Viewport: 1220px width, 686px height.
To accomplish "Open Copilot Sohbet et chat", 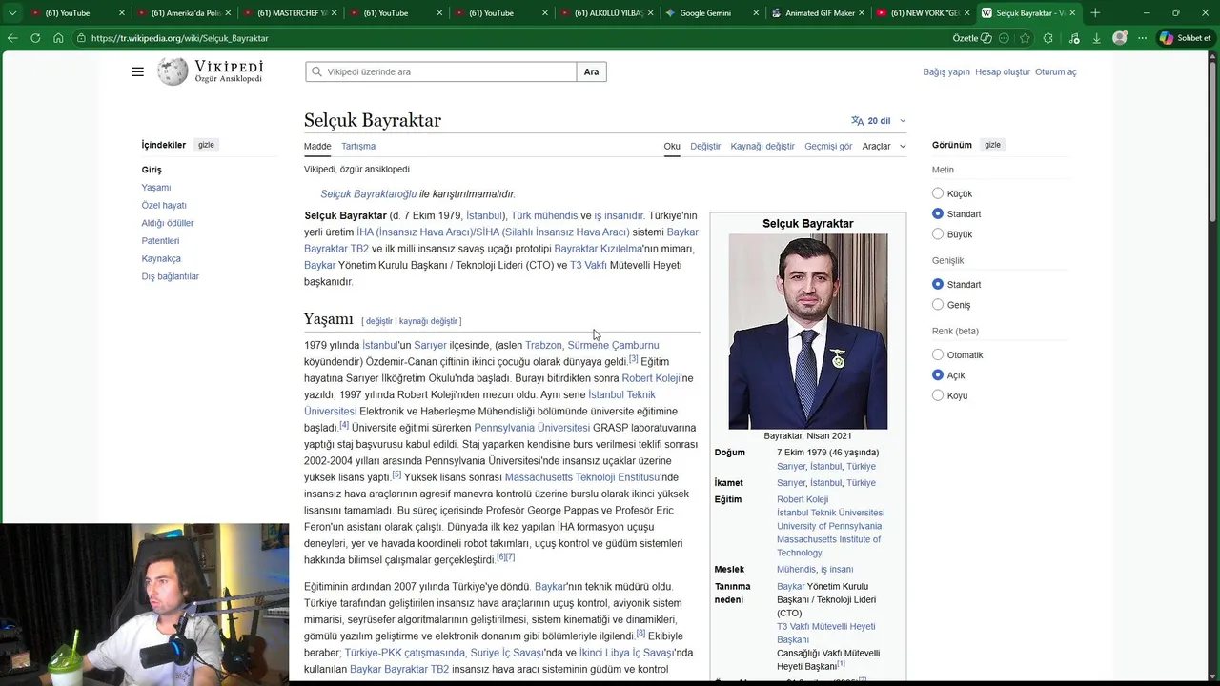I will pyautogui.click(x=1186, y=38).
